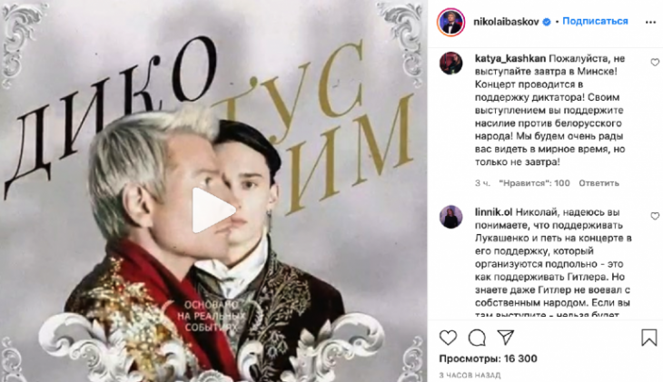The height and width of the screenshot is (382, 663).
Task: Save post with bookmark icon
Action: click(x=649, y=338)
